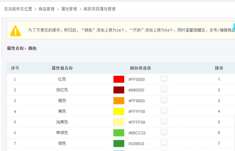
Task: Open color picker button for 浅黄色 row
Action: point(164,122)
